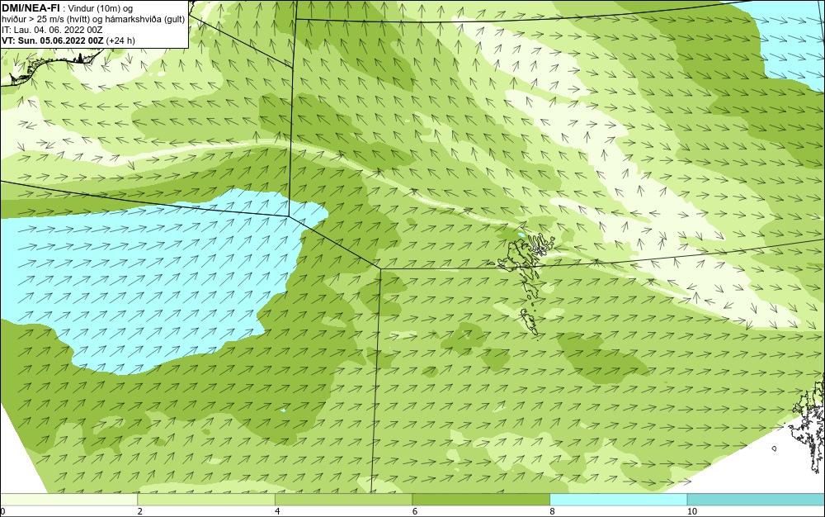This screenshot has width=825, height=517.
Task: Click the legend label '4'
Action: pos(277,512)
